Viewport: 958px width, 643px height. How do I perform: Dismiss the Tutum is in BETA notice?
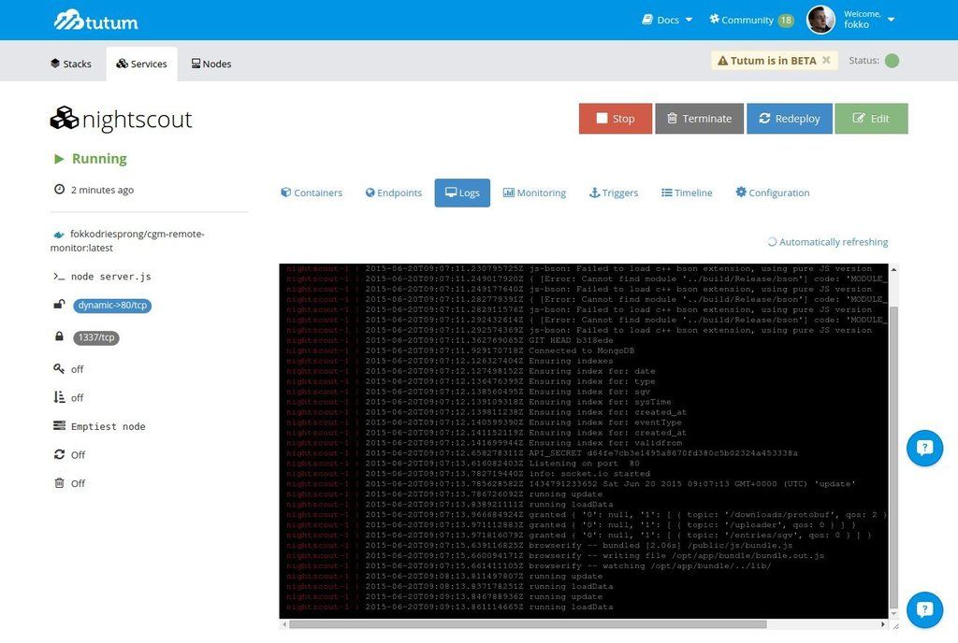click(x=826, y=60)
